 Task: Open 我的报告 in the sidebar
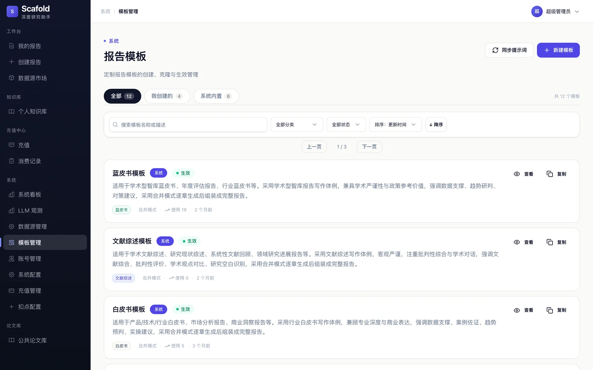tap(45, 46)
